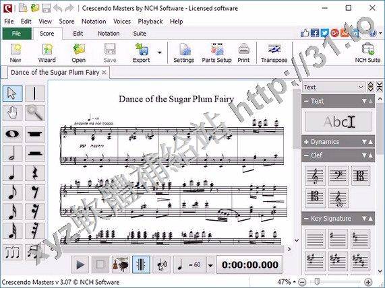Open the Voices menu
Viewport: 385px width, 288px height.
point(122,22)
